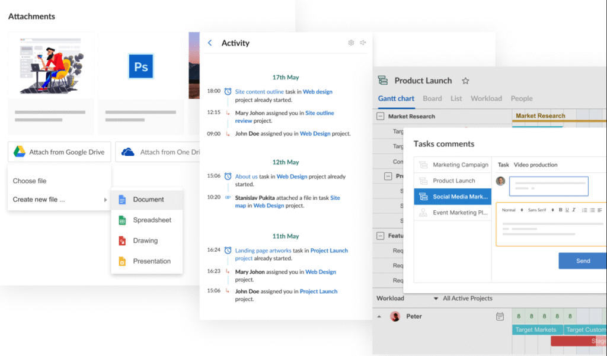Image resolution: width=607 pixels, height=356 pixels.
Task: Click Peter's calendar icon
Action: [500, 316]
